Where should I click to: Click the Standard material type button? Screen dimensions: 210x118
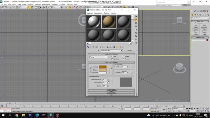(x=130, y=50)
